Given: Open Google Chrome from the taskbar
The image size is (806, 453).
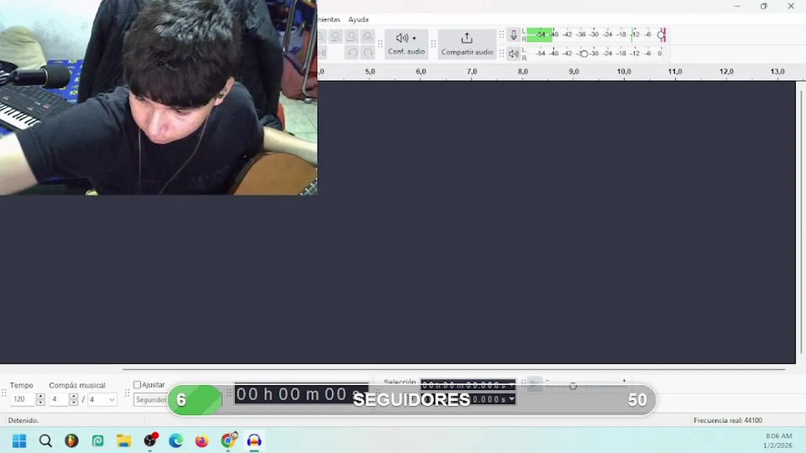Looking at the screenshot, I should point(228,441).
